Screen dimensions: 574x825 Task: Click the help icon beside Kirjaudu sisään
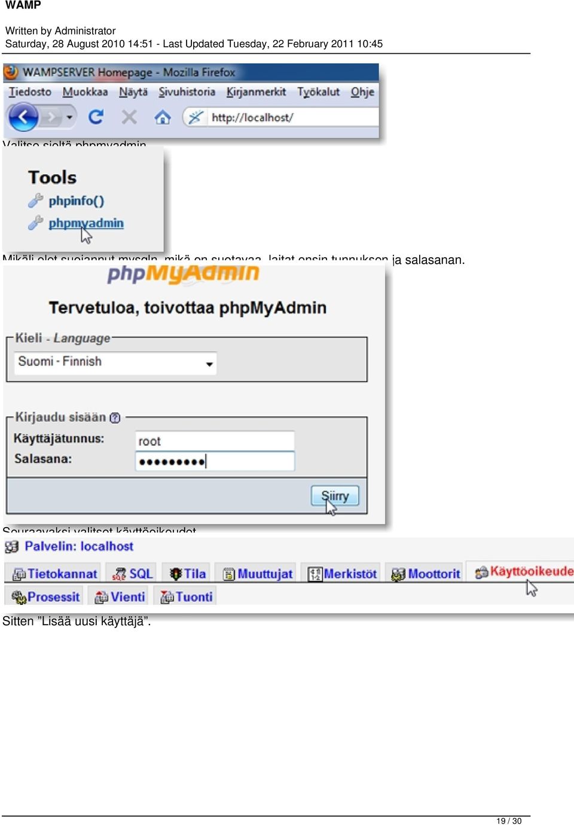pyautogui.click(x=115, y=418)
